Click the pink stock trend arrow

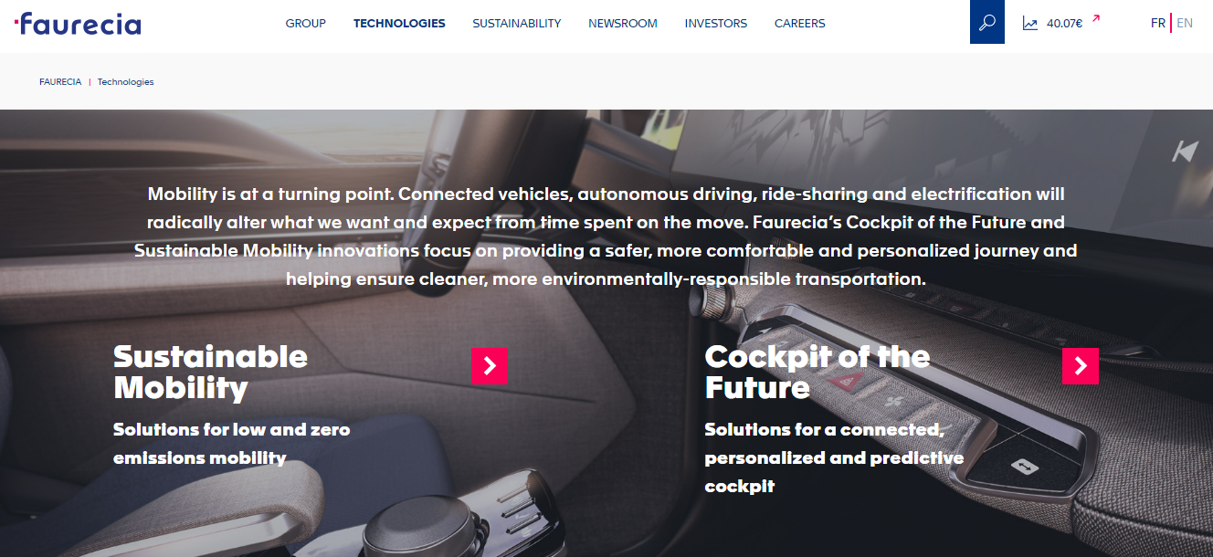pos(1096,18)
